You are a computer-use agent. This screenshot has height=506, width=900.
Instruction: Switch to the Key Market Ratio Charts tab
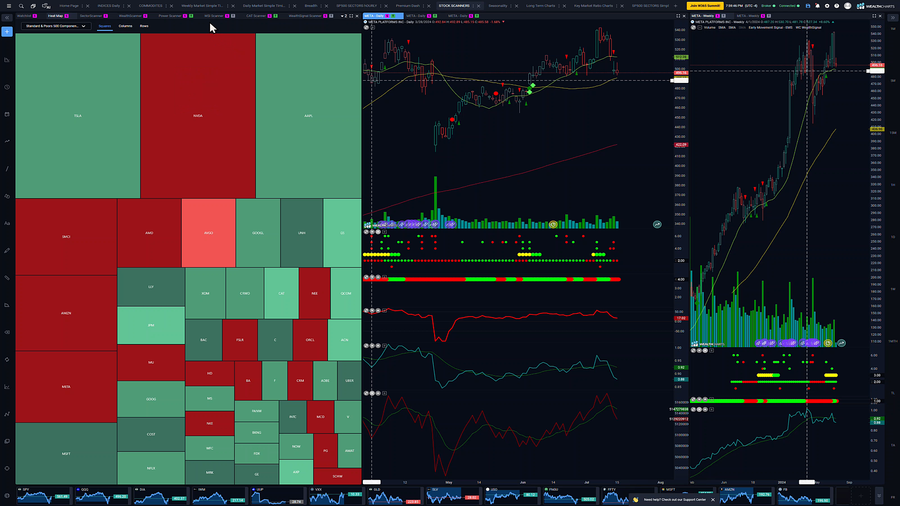coord(593,6)
